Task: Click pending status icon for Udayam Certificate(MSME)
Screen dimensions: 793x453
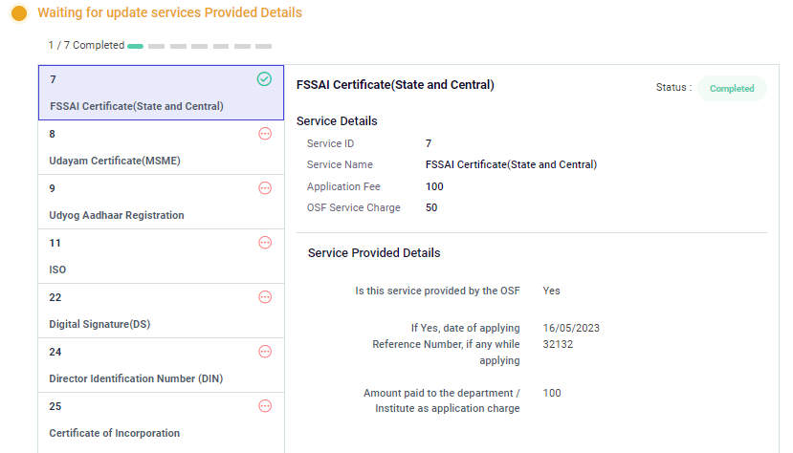Action: (x=265, y=134)
